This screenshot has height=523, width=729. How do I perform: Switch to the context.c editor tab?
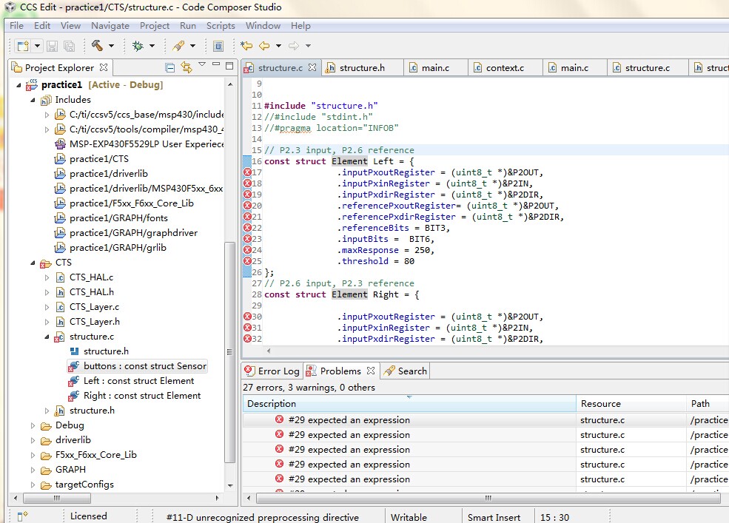point(504,68)
